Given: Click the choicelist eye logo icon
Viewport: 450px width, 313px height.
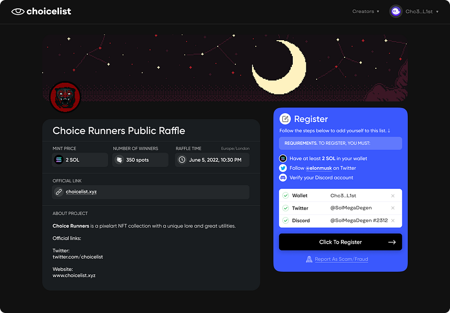Looking at the screenshot, I should tap(18, 11).
